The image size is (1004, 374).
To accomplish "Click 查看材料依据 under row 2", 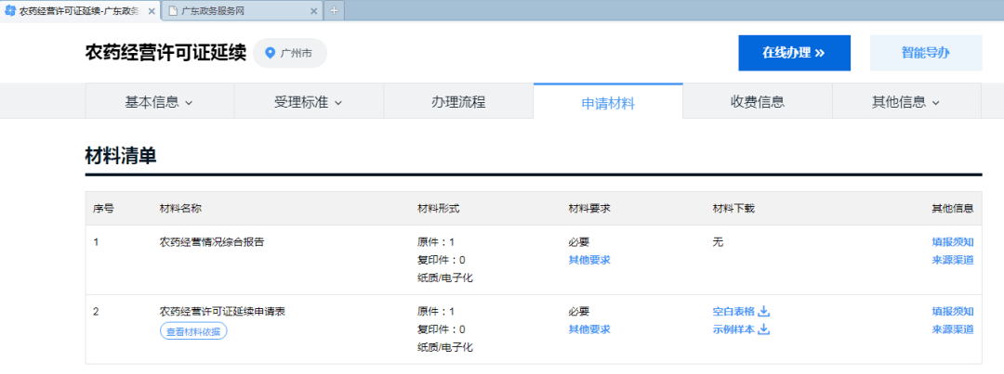I will (x=193, y=331).
